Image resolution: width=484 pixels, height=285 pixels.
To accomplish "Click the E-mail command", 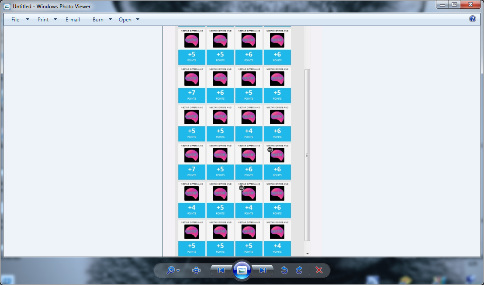I will tap(73, 20).
